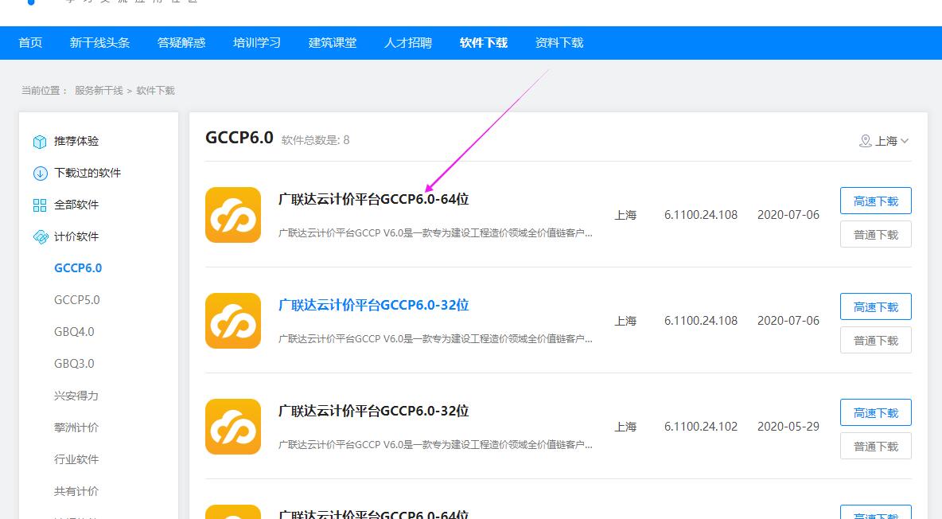Click the 全部软件 grid icon
942x519 pixels.
[x=40, y=205]
